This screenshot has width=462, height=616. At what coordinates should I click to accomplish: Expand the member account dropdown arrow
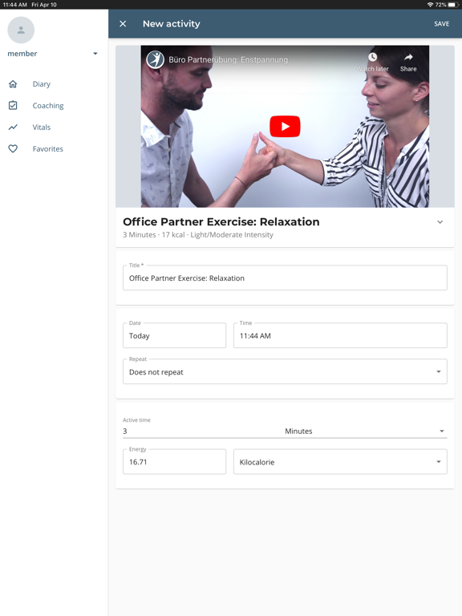point(95,54)
